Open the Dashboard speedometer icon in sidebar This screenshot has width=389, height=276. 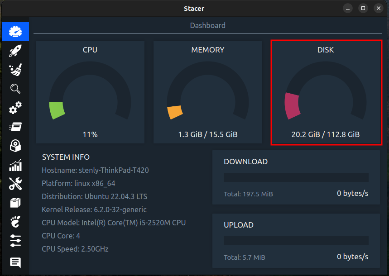tap(15, 32)
